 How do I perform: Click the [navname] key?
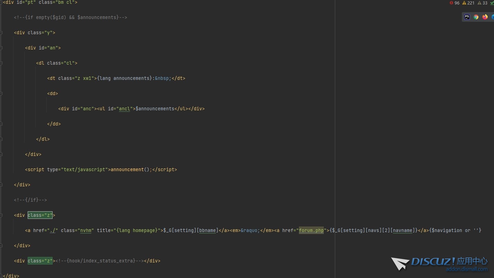point(403,230)
